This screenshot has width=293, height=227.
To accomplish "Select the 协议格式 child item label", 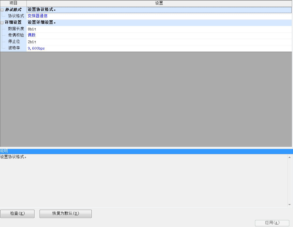I will tap(16, 16).
